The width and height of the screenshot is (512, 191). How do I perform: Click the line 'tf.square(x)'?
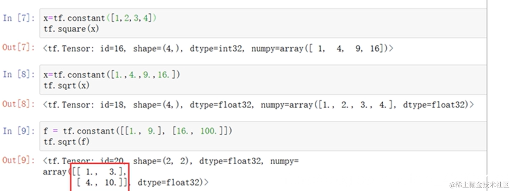click(x=71, y=29)
